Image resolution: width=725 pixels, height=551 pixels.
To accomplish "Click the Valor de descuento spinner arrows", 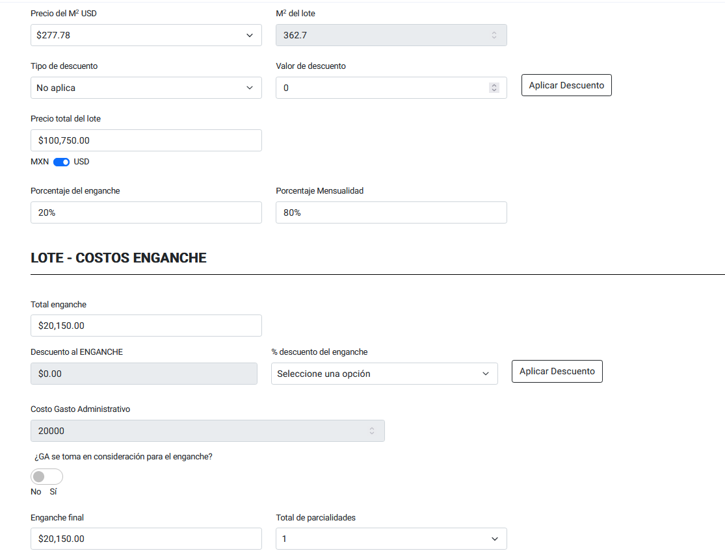I will (494, 88).
